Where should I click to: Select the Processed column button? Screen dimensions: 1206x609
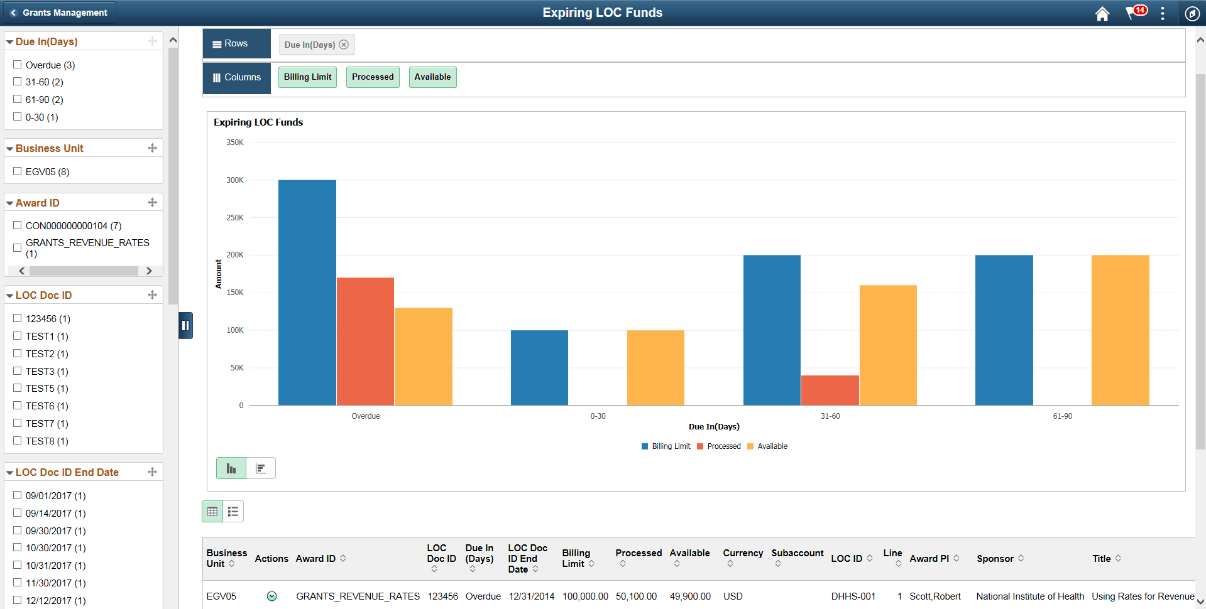point(373,77)
